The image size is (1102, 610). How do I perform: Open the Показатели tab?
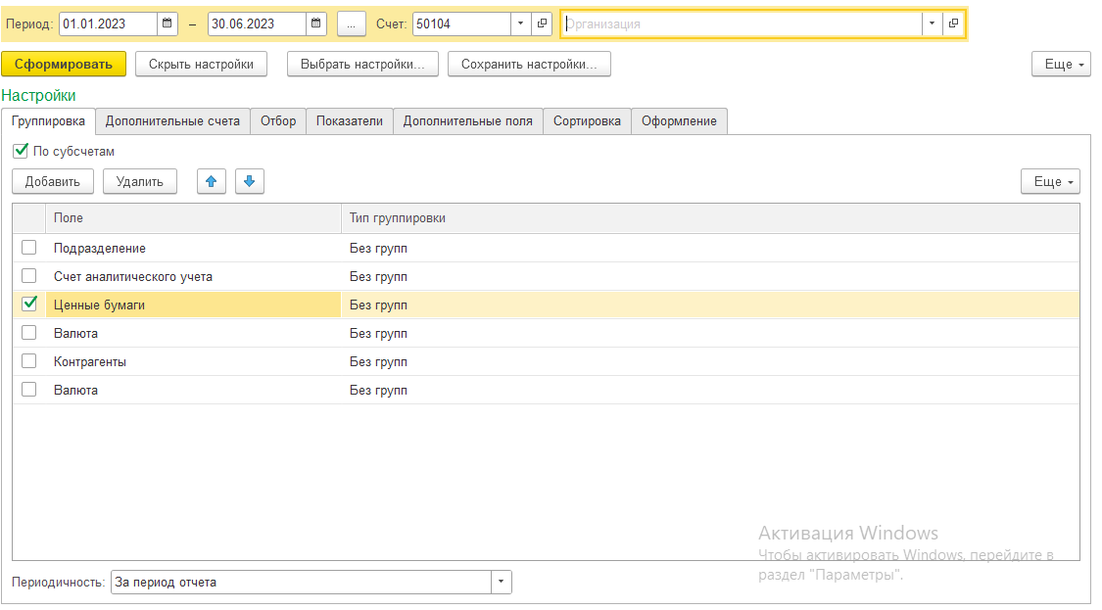pyautogui.click(x=350, y=121)
